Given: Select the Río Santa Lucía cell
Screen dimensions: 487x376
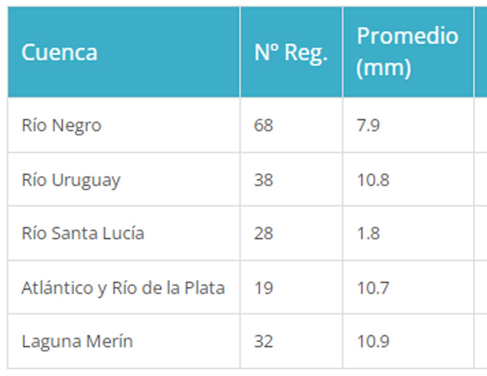Looking at the screenshot, I should tap(83, 233).
